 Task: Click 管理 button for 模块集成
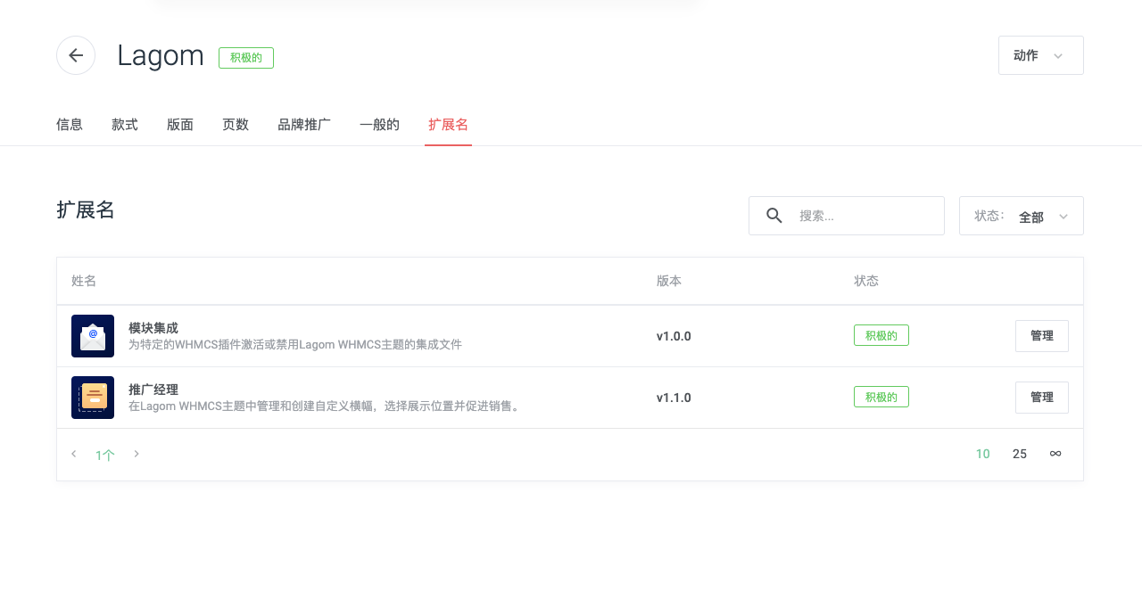(x=1042, y=336)
